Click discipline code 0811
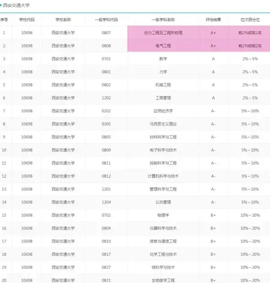270x283 pixels. (x=106, y=163)
